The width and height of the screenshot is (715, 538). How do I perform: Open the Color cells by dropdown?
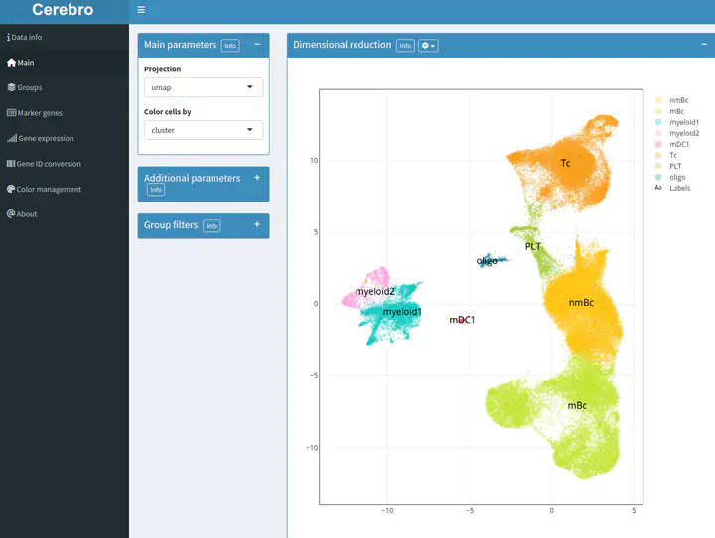point(203,130)
